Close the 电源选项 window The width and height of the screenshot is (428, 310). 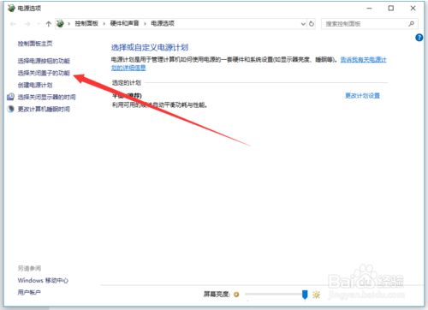[413, 9]
